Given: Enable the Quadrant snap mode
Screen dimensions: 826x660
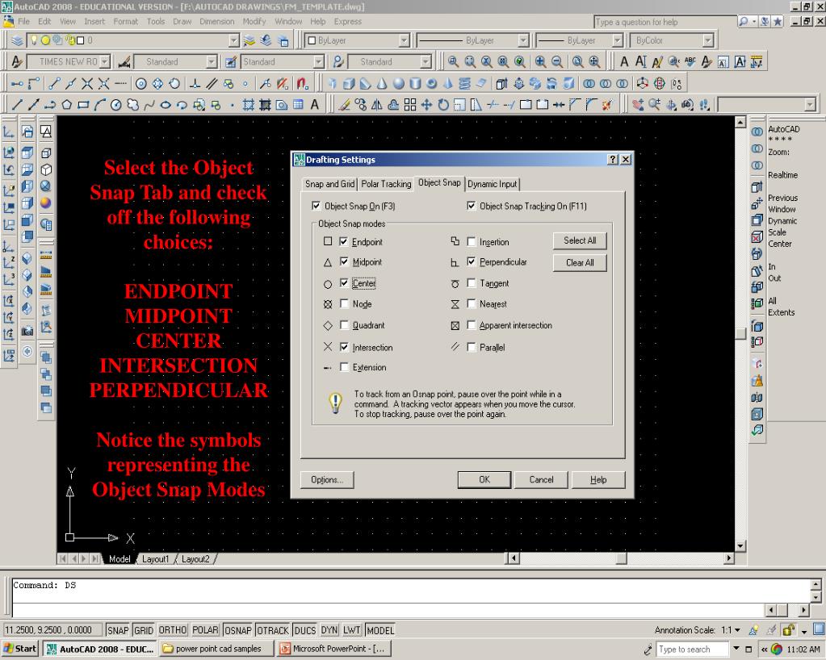Looking at the screenshot, I should coord(344,325).
